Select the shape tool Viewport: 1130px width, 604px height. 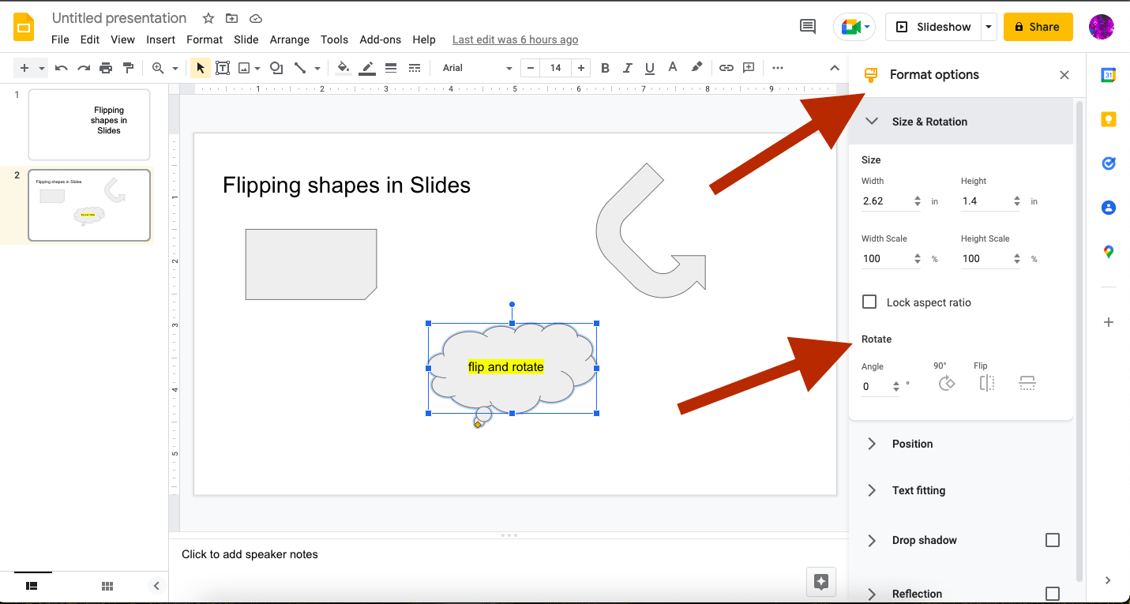276,68
